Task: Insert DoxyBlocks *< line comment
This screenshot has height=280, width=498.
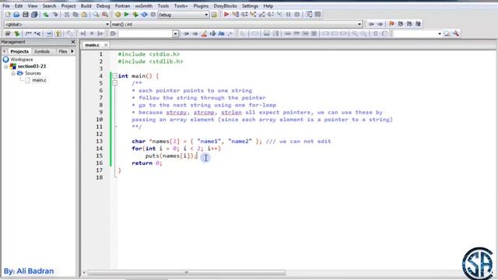Action: (x=37, y=33)
